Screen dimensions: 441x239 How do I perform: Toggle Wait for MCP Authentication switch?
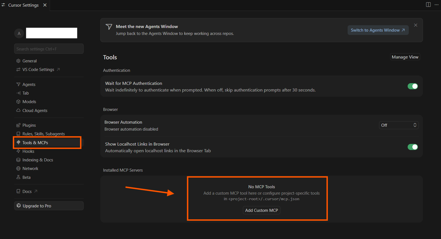pos(413,86)
